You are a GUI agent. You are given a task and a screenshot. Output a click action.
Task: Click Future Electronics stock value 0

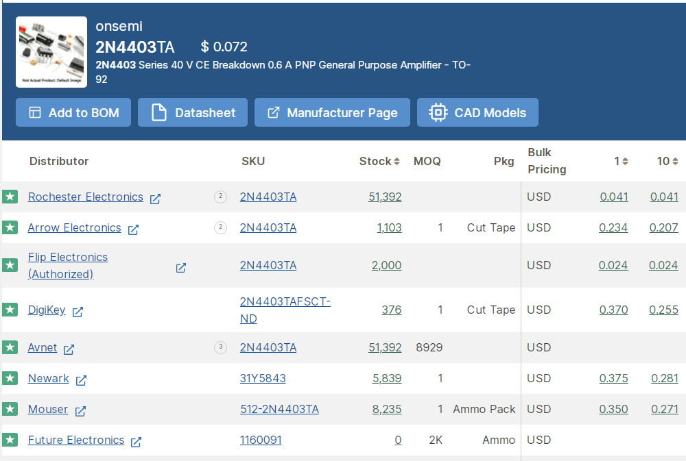[398, 440]
